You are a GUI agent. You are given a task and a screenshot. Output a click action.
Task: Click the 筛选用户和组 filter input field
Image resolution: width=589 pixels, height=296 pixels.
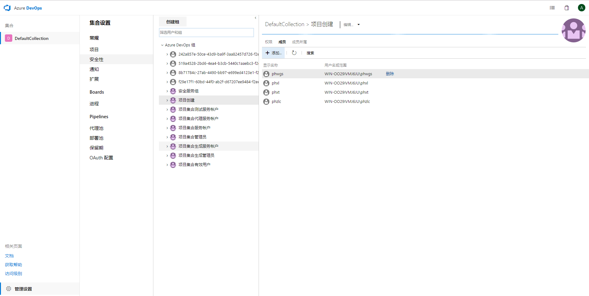206,33
